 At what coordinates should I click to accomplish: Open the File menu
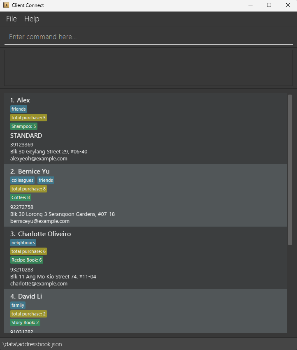(x=12, y=19)
